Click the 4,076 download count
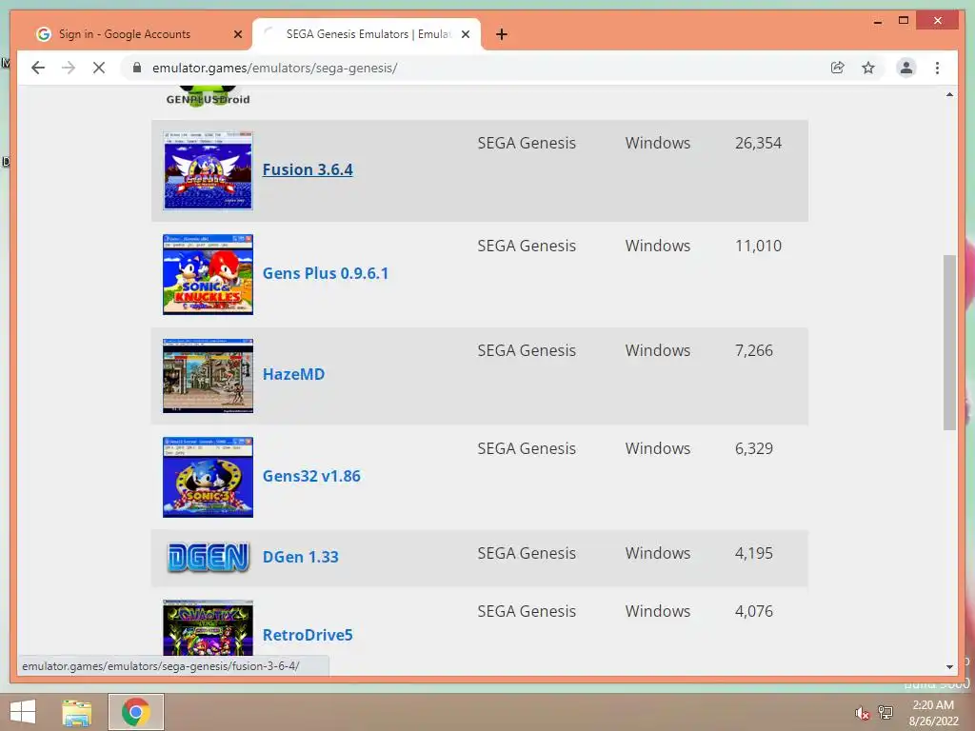Image resolution: width=975 pixels, height=731 pixels. tap(754, 612)
